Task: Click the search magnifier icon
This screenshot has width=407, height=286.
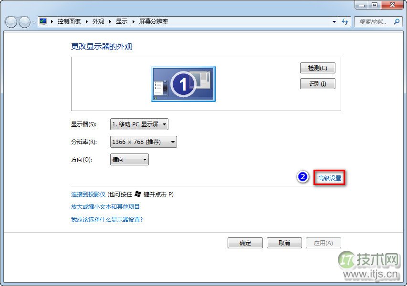Action: [397, 22]
